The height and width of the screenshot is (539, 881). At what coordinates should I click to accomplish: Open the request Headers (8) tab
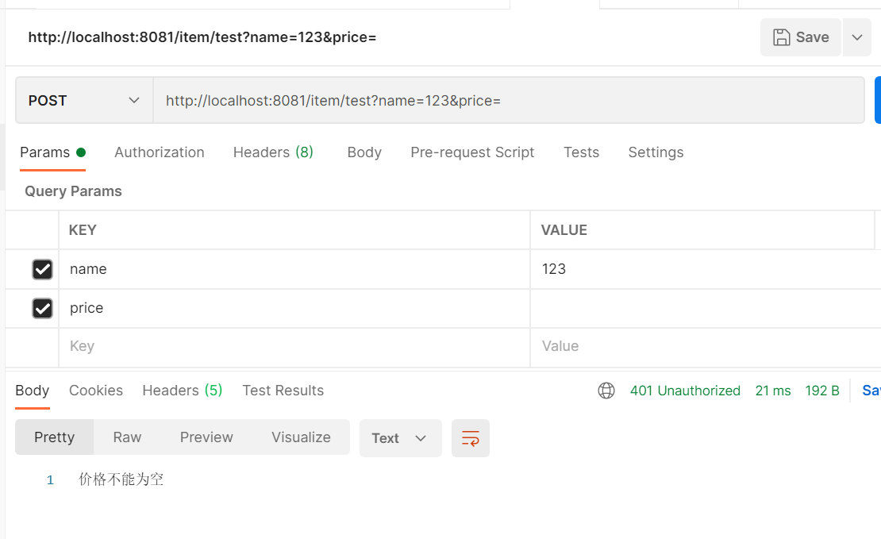pyautogui.click(x=273, y=152)
